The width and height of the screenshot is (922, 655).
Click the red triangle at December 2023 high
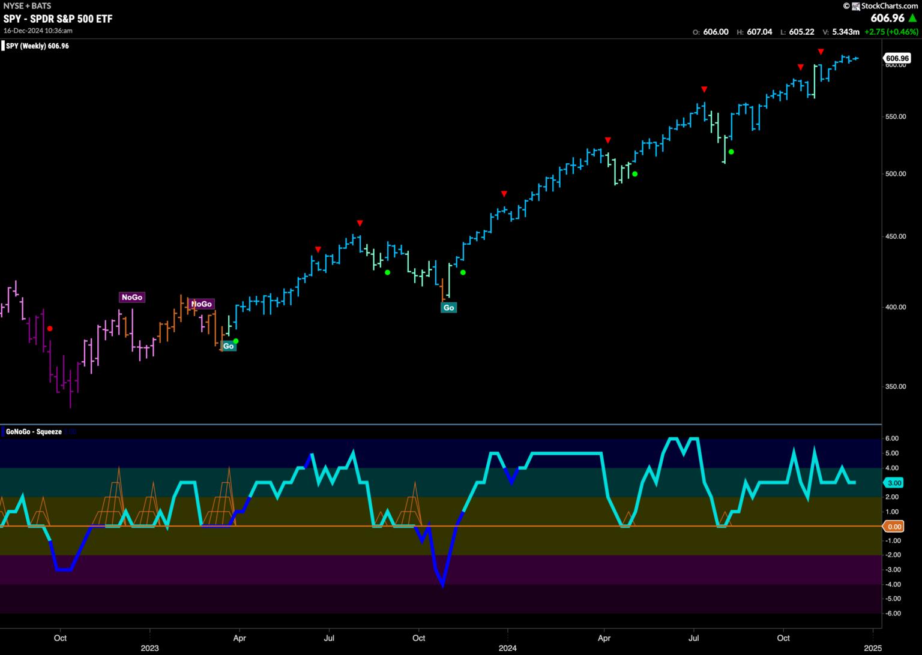click(x=504, y=194)
